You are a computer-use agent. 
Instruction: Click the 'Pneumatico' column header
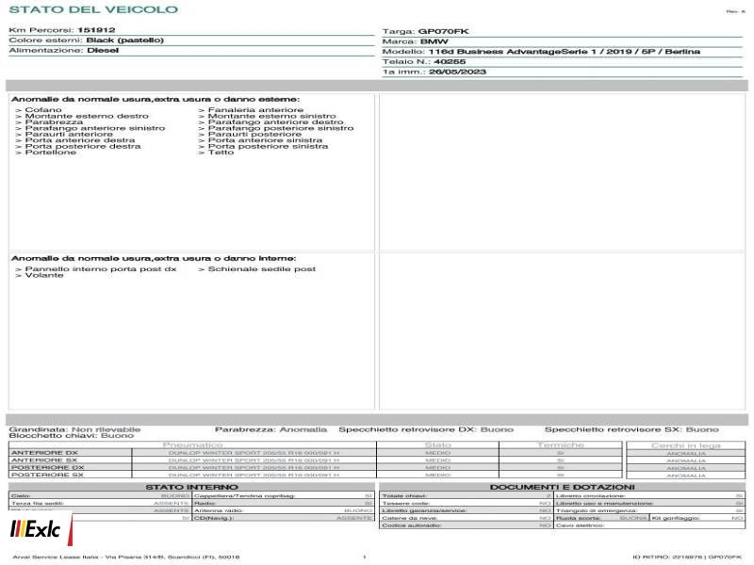coord(192,445)
